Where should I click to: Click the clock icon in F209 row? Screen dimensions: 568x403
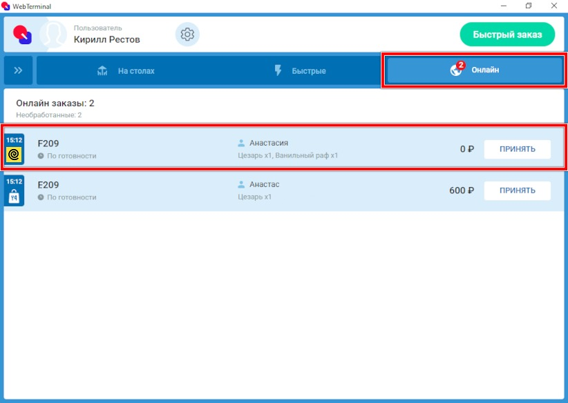41,156
